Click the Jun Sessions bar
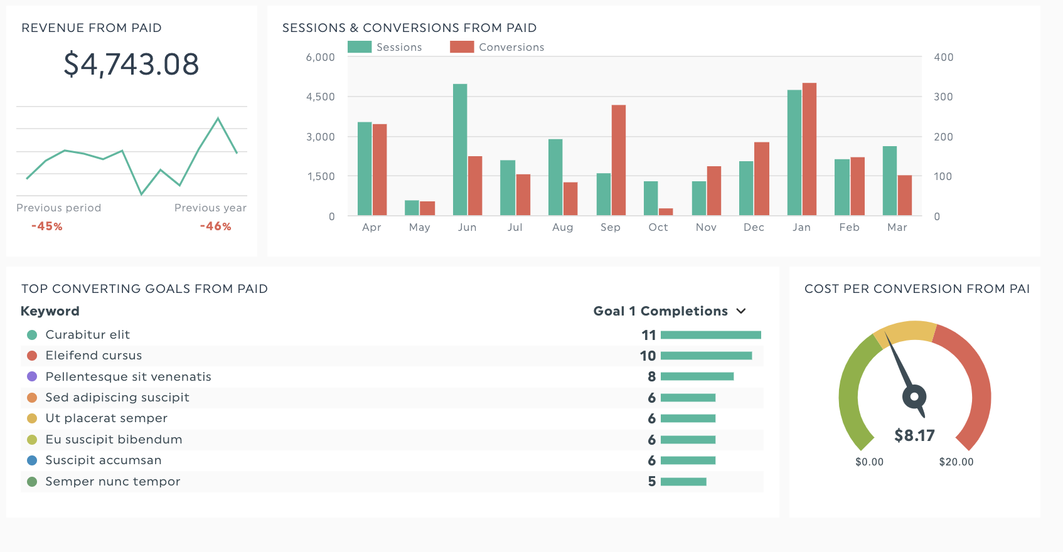Image resolution: width=1063 pixels, height=552 pixels. [460, 150]
